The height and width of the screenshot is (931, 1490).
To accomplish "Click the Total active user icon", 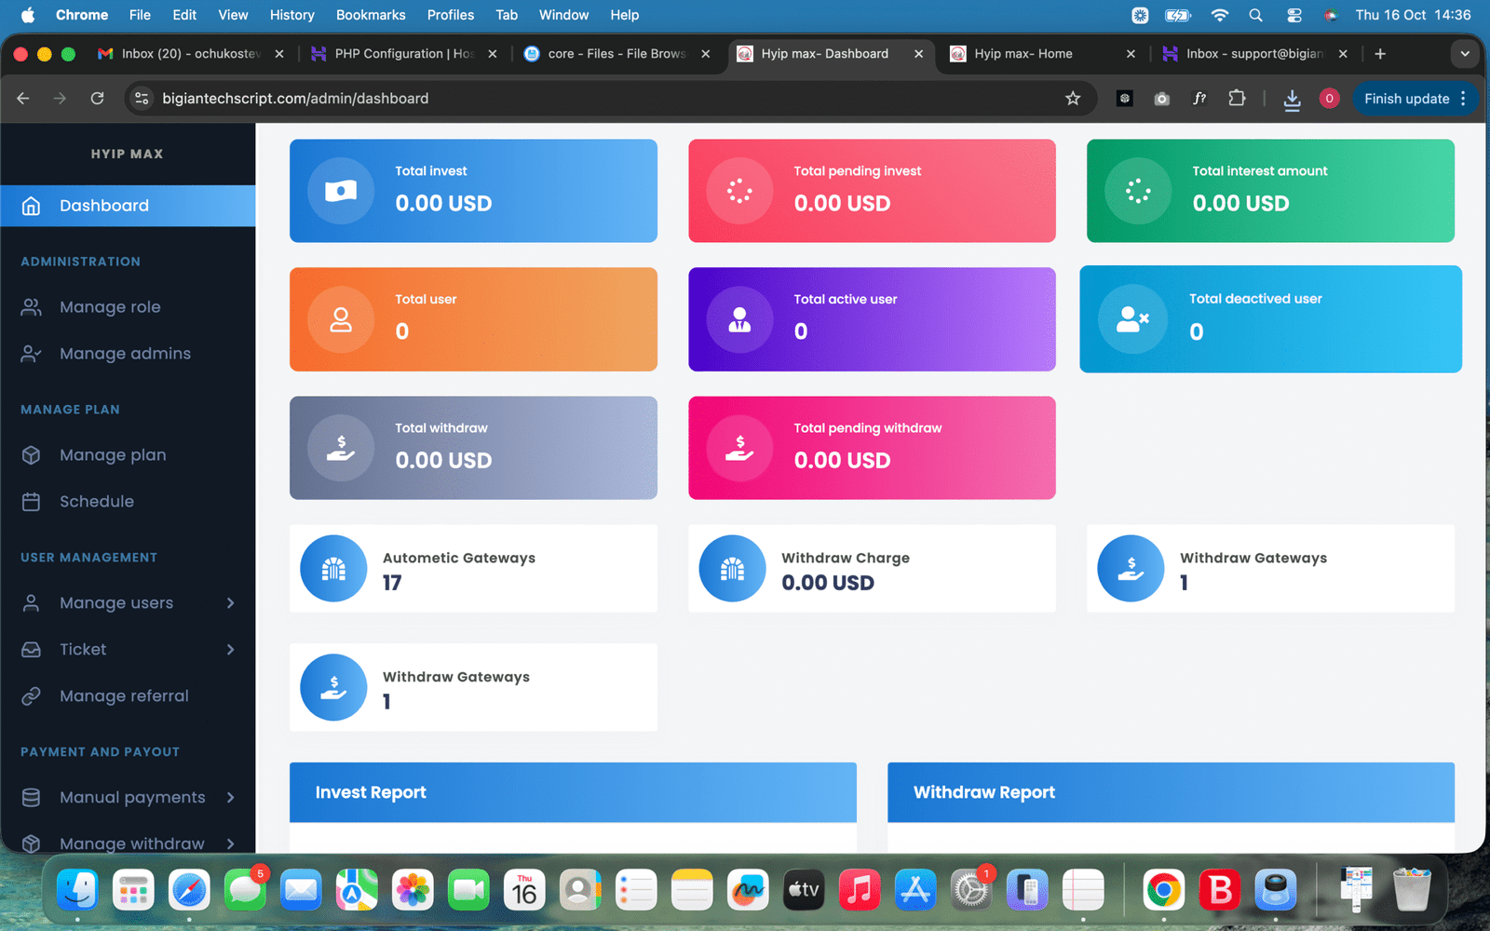I will [739, 320].
